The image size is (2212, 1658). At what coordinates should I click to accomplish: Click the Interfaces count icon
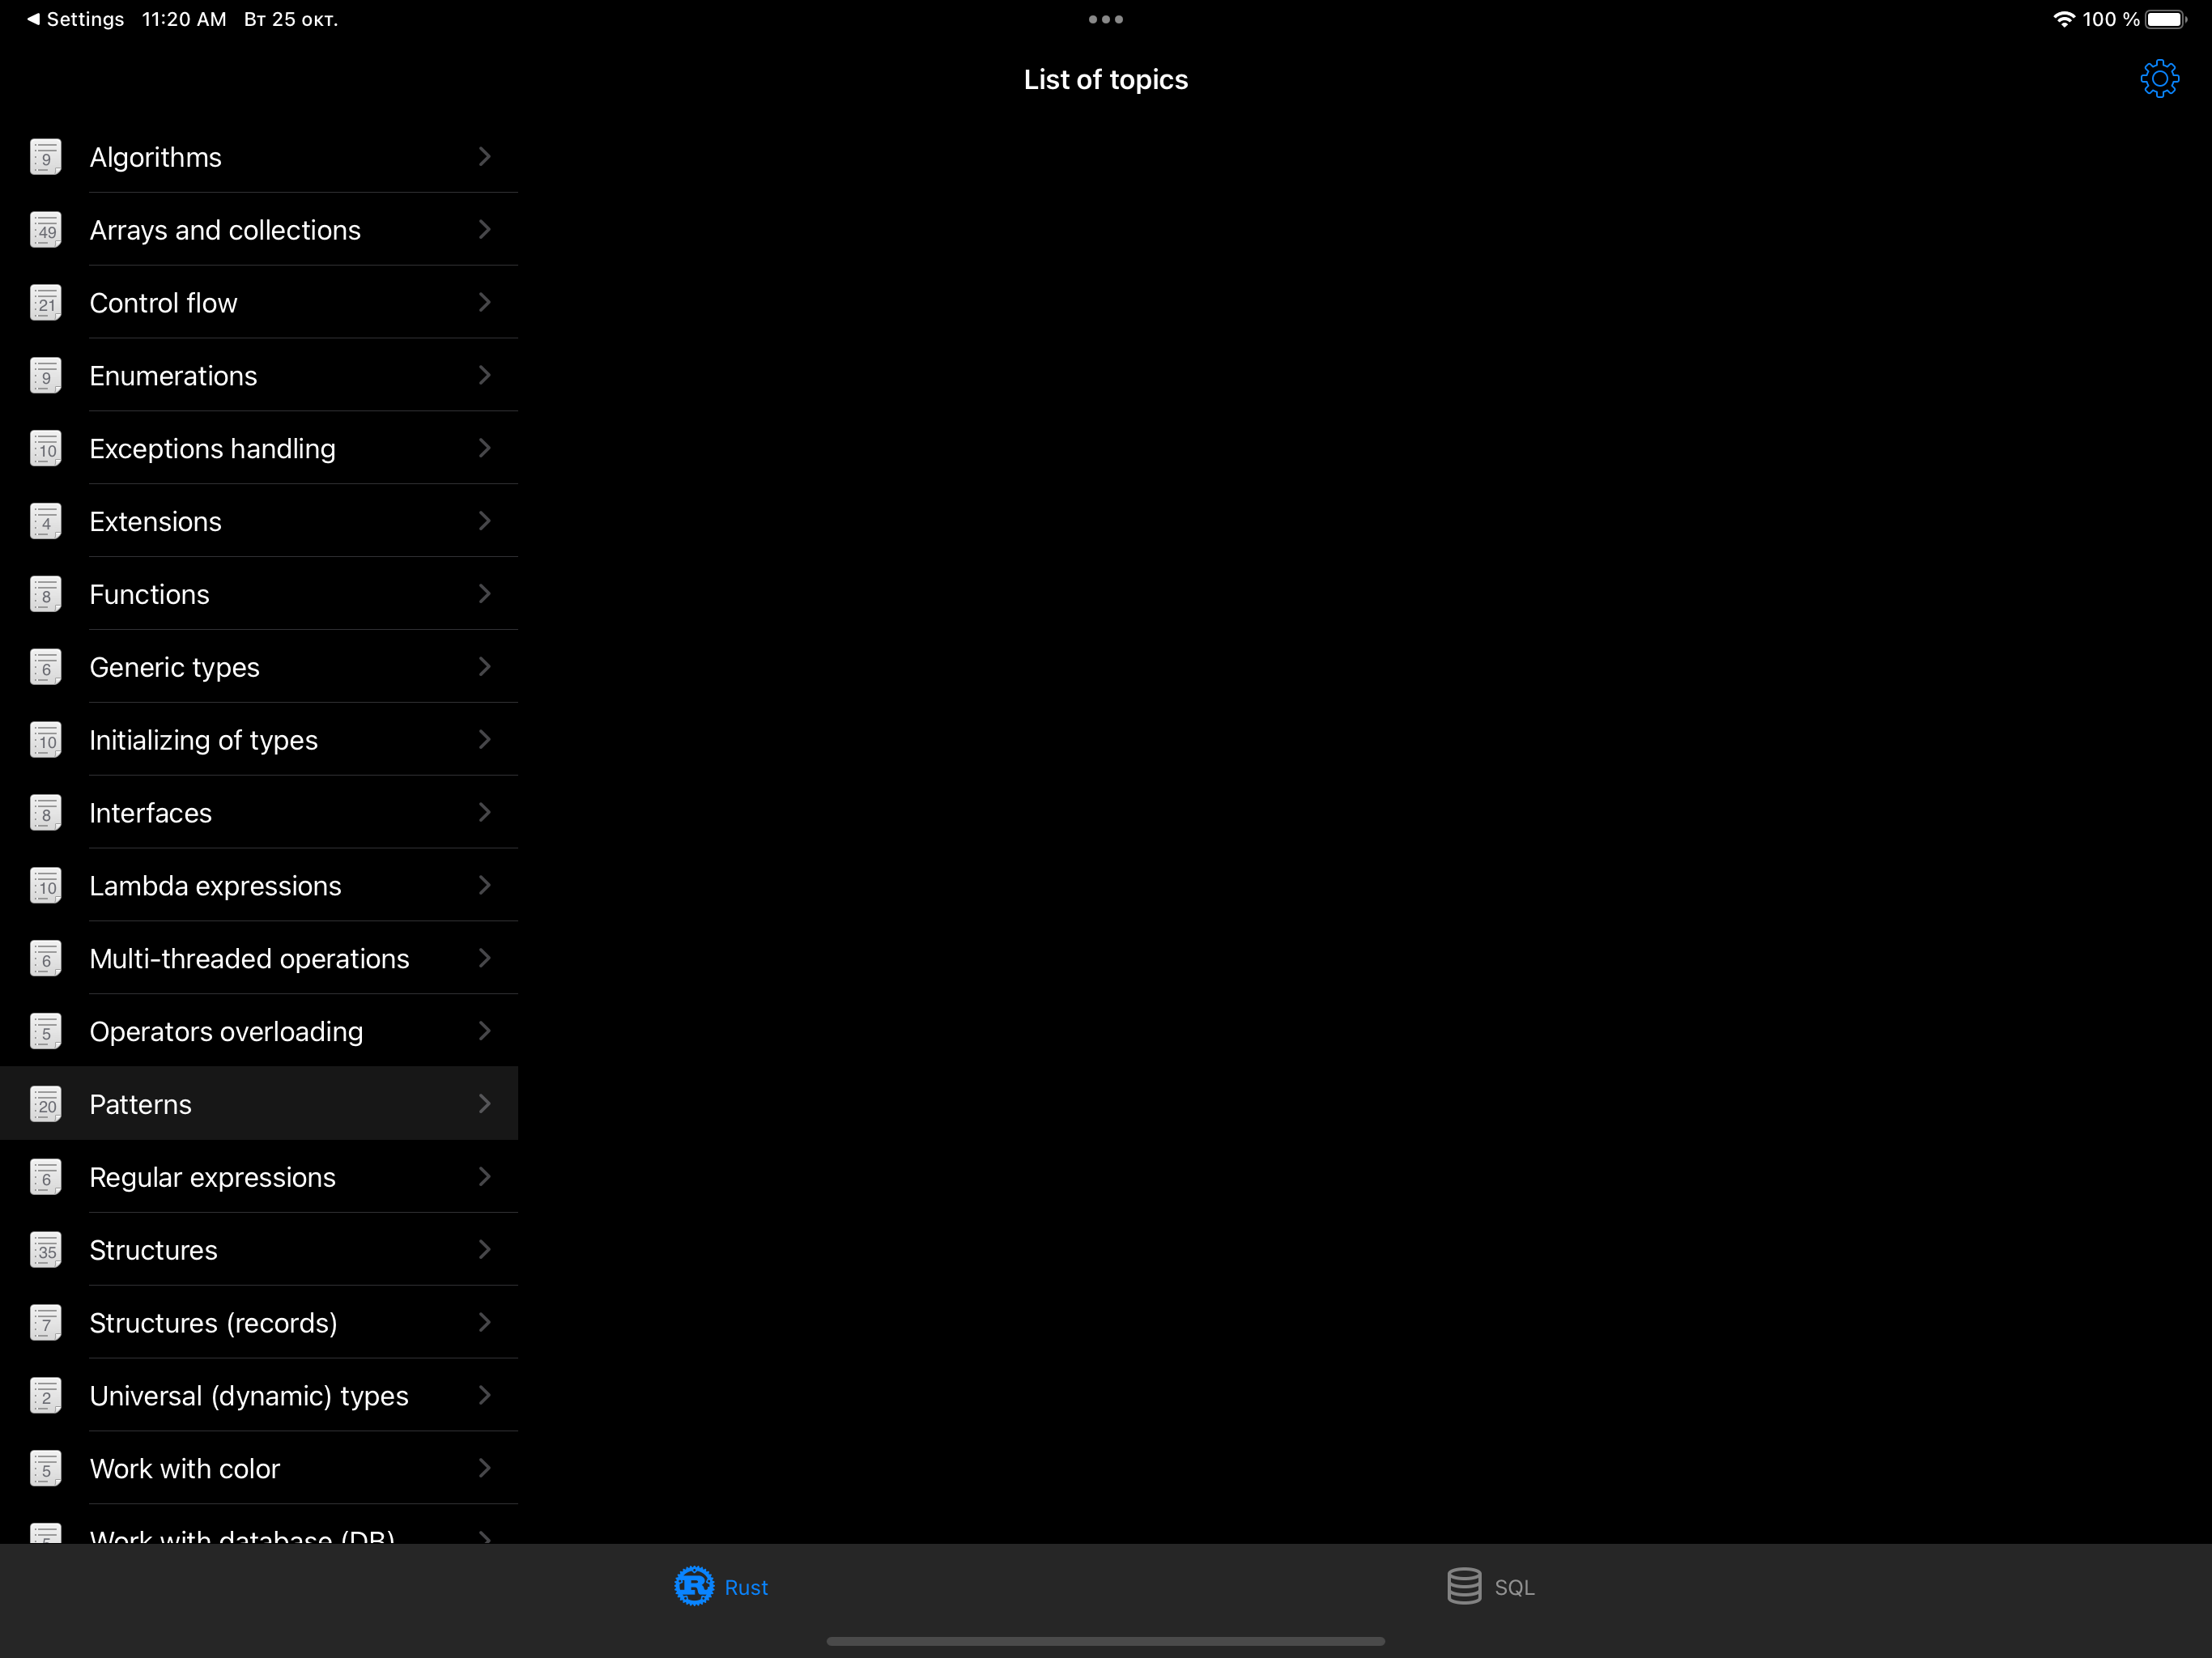click(46, 813)
